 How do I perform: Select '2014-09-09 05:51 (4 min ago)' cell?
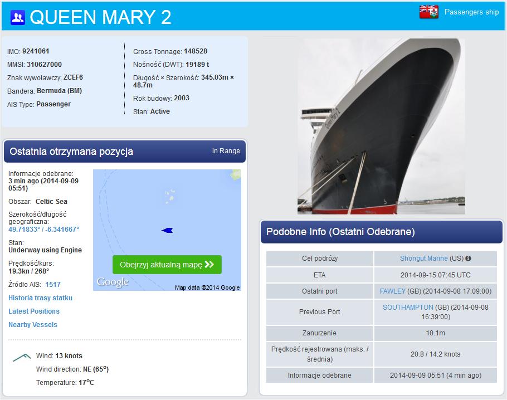pyautogui.click(x=435, y=375)
